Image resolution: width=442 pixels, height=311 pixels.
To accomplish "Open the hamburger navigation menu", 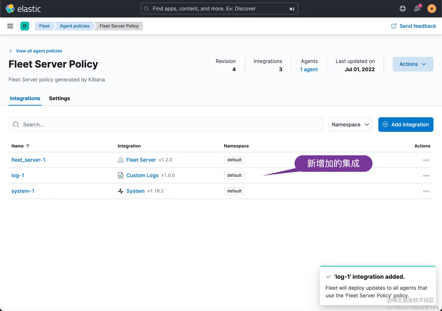I will tap(10, 26).
